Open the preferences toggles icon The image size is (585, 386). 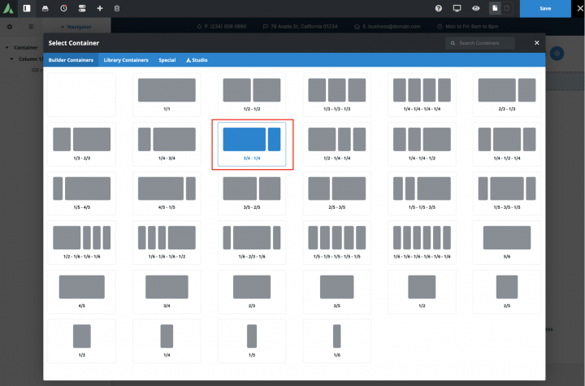pos(82,8)
